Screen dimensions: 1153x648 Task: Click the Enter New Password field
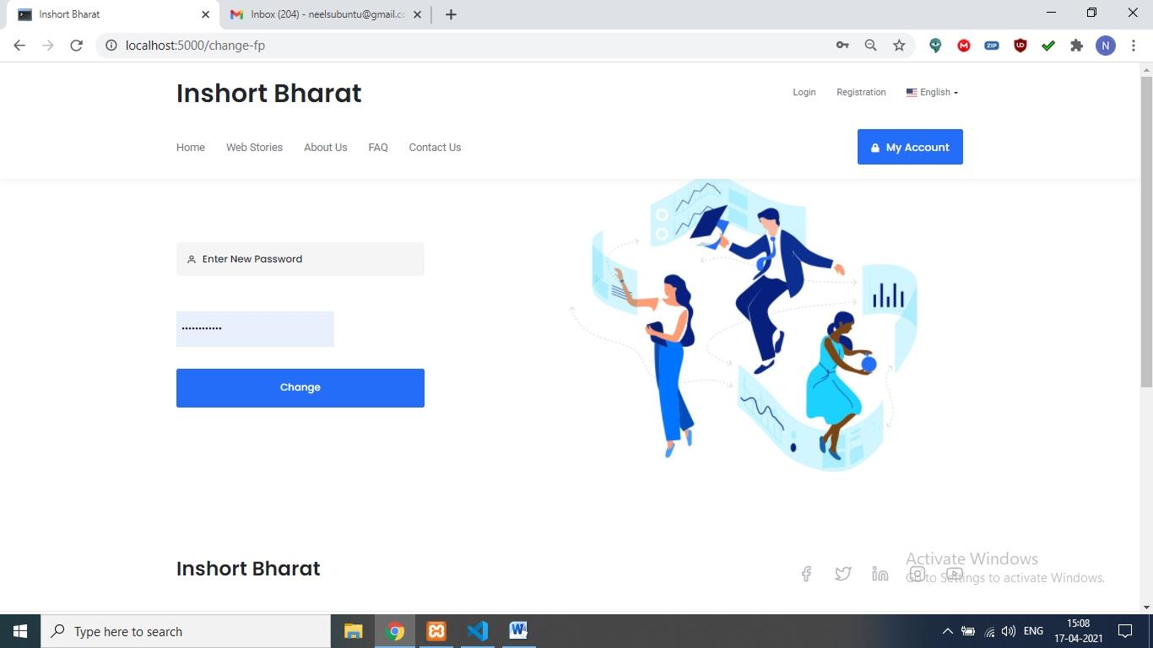pos(300,259)
